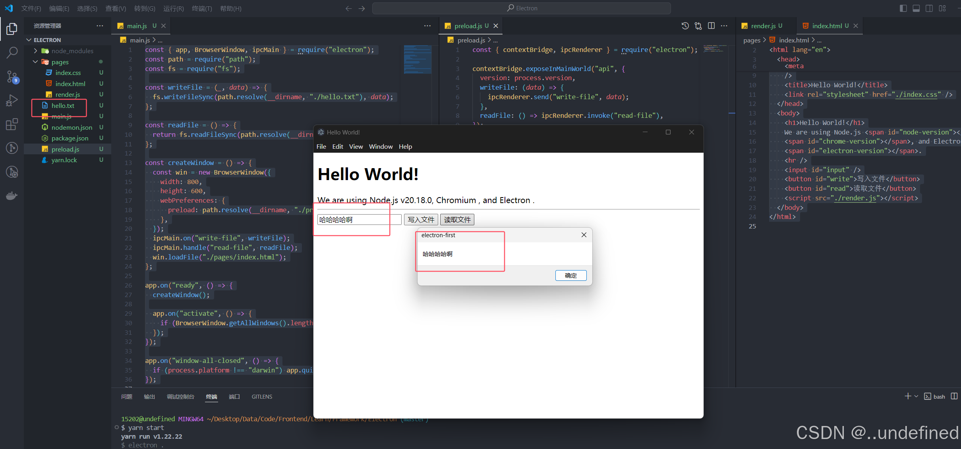Image resolution: width=961 pixels, height=449 pixels.
Task: Split preload.js editor right
Action: pos(711,26)
